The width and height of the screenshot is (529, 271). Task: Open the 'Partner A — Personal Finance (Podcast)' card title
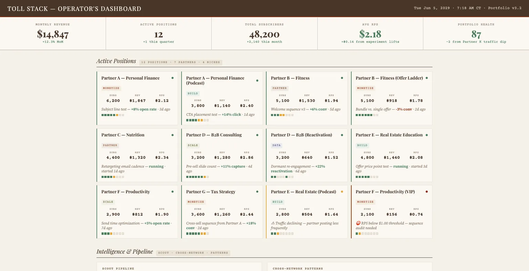[215, 80]
